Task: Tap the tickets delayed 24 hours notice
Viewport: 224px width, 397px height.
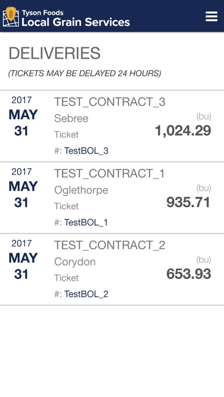Action: click(x=85, y=74)
